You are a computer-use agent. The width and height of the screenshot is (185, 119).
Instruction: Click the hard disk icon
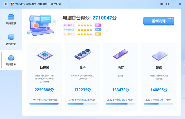pos(160,55)
